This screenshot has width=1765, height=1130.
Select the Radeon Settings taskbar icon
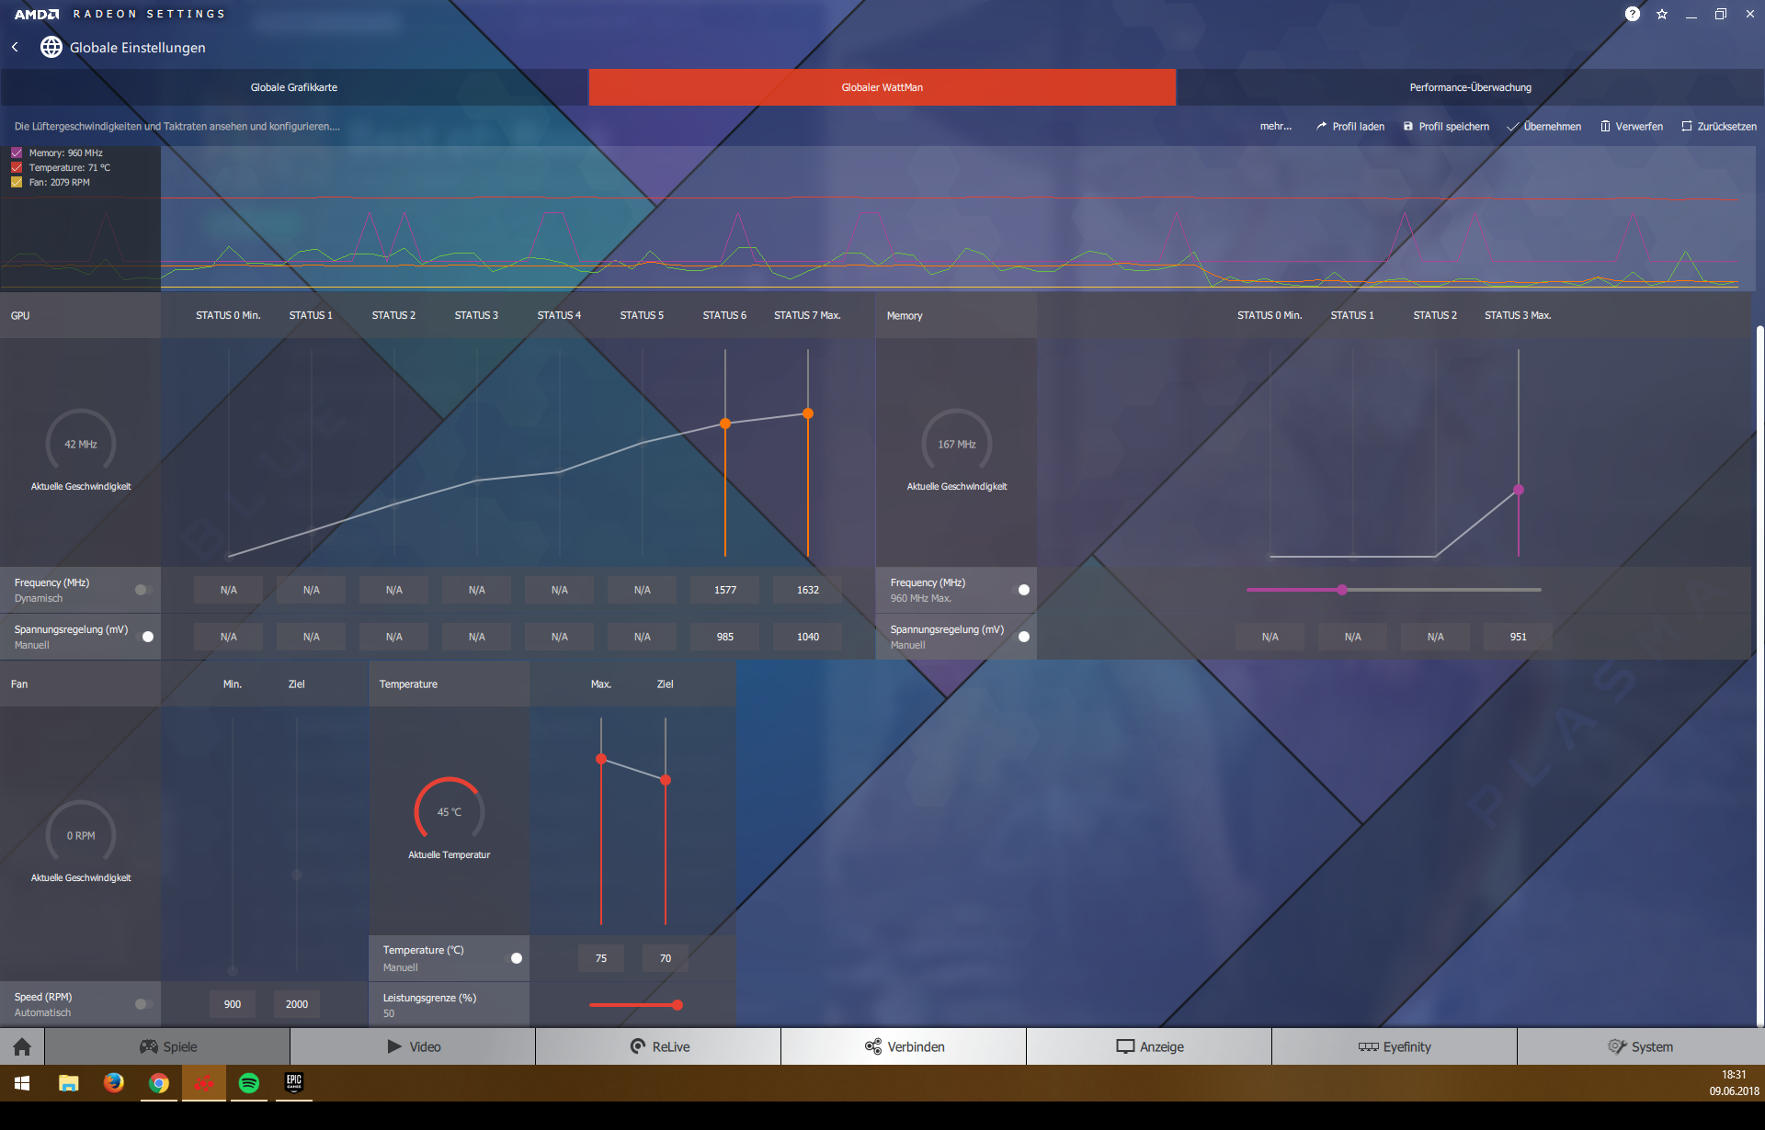(x=204, y=1083)
